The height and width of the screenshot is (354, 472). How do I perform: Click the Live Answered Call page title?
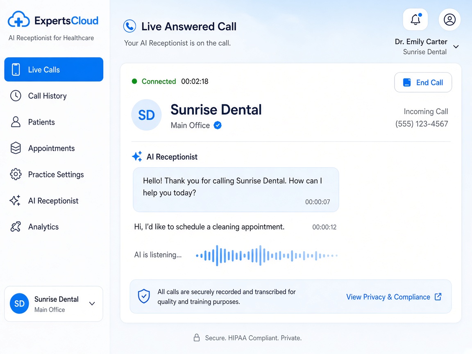(x=189, y=27)
